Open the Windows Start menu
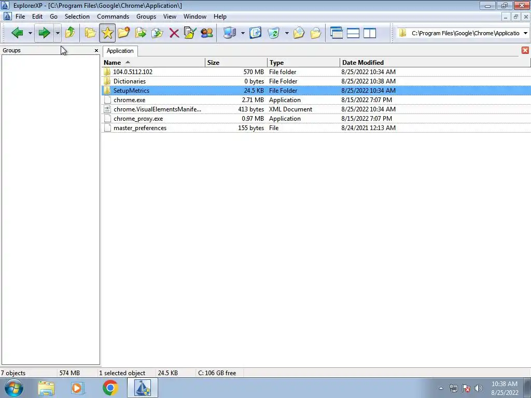This screenshot has width=531, height=398. (14, 388)
